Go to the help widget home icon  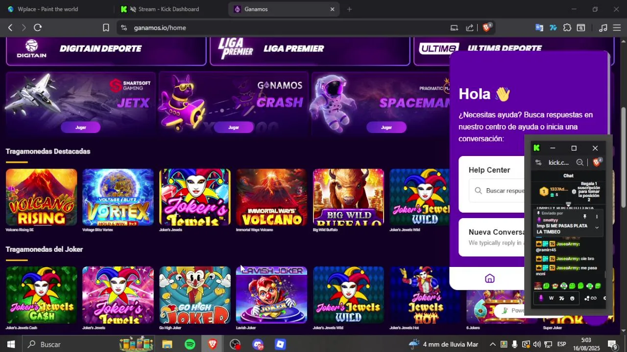pyautogui.click(x=490, y=279)
